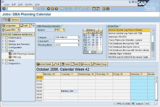Click in the command input field
The width and height of the screenshot is (160, 107).
[20, 9]
